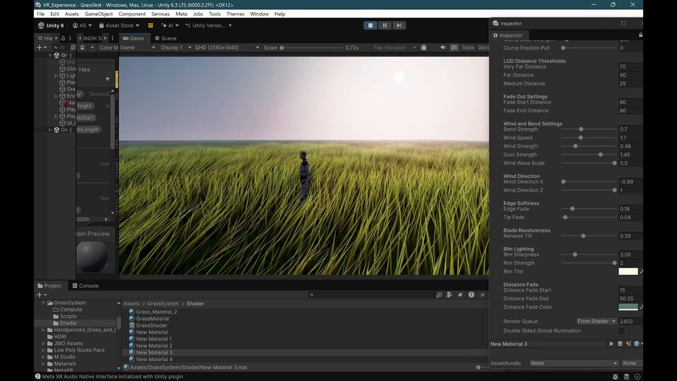This screenshot has width=677, height=381.
Task: Advance one frame with the Step button
Action: [399, 25]
